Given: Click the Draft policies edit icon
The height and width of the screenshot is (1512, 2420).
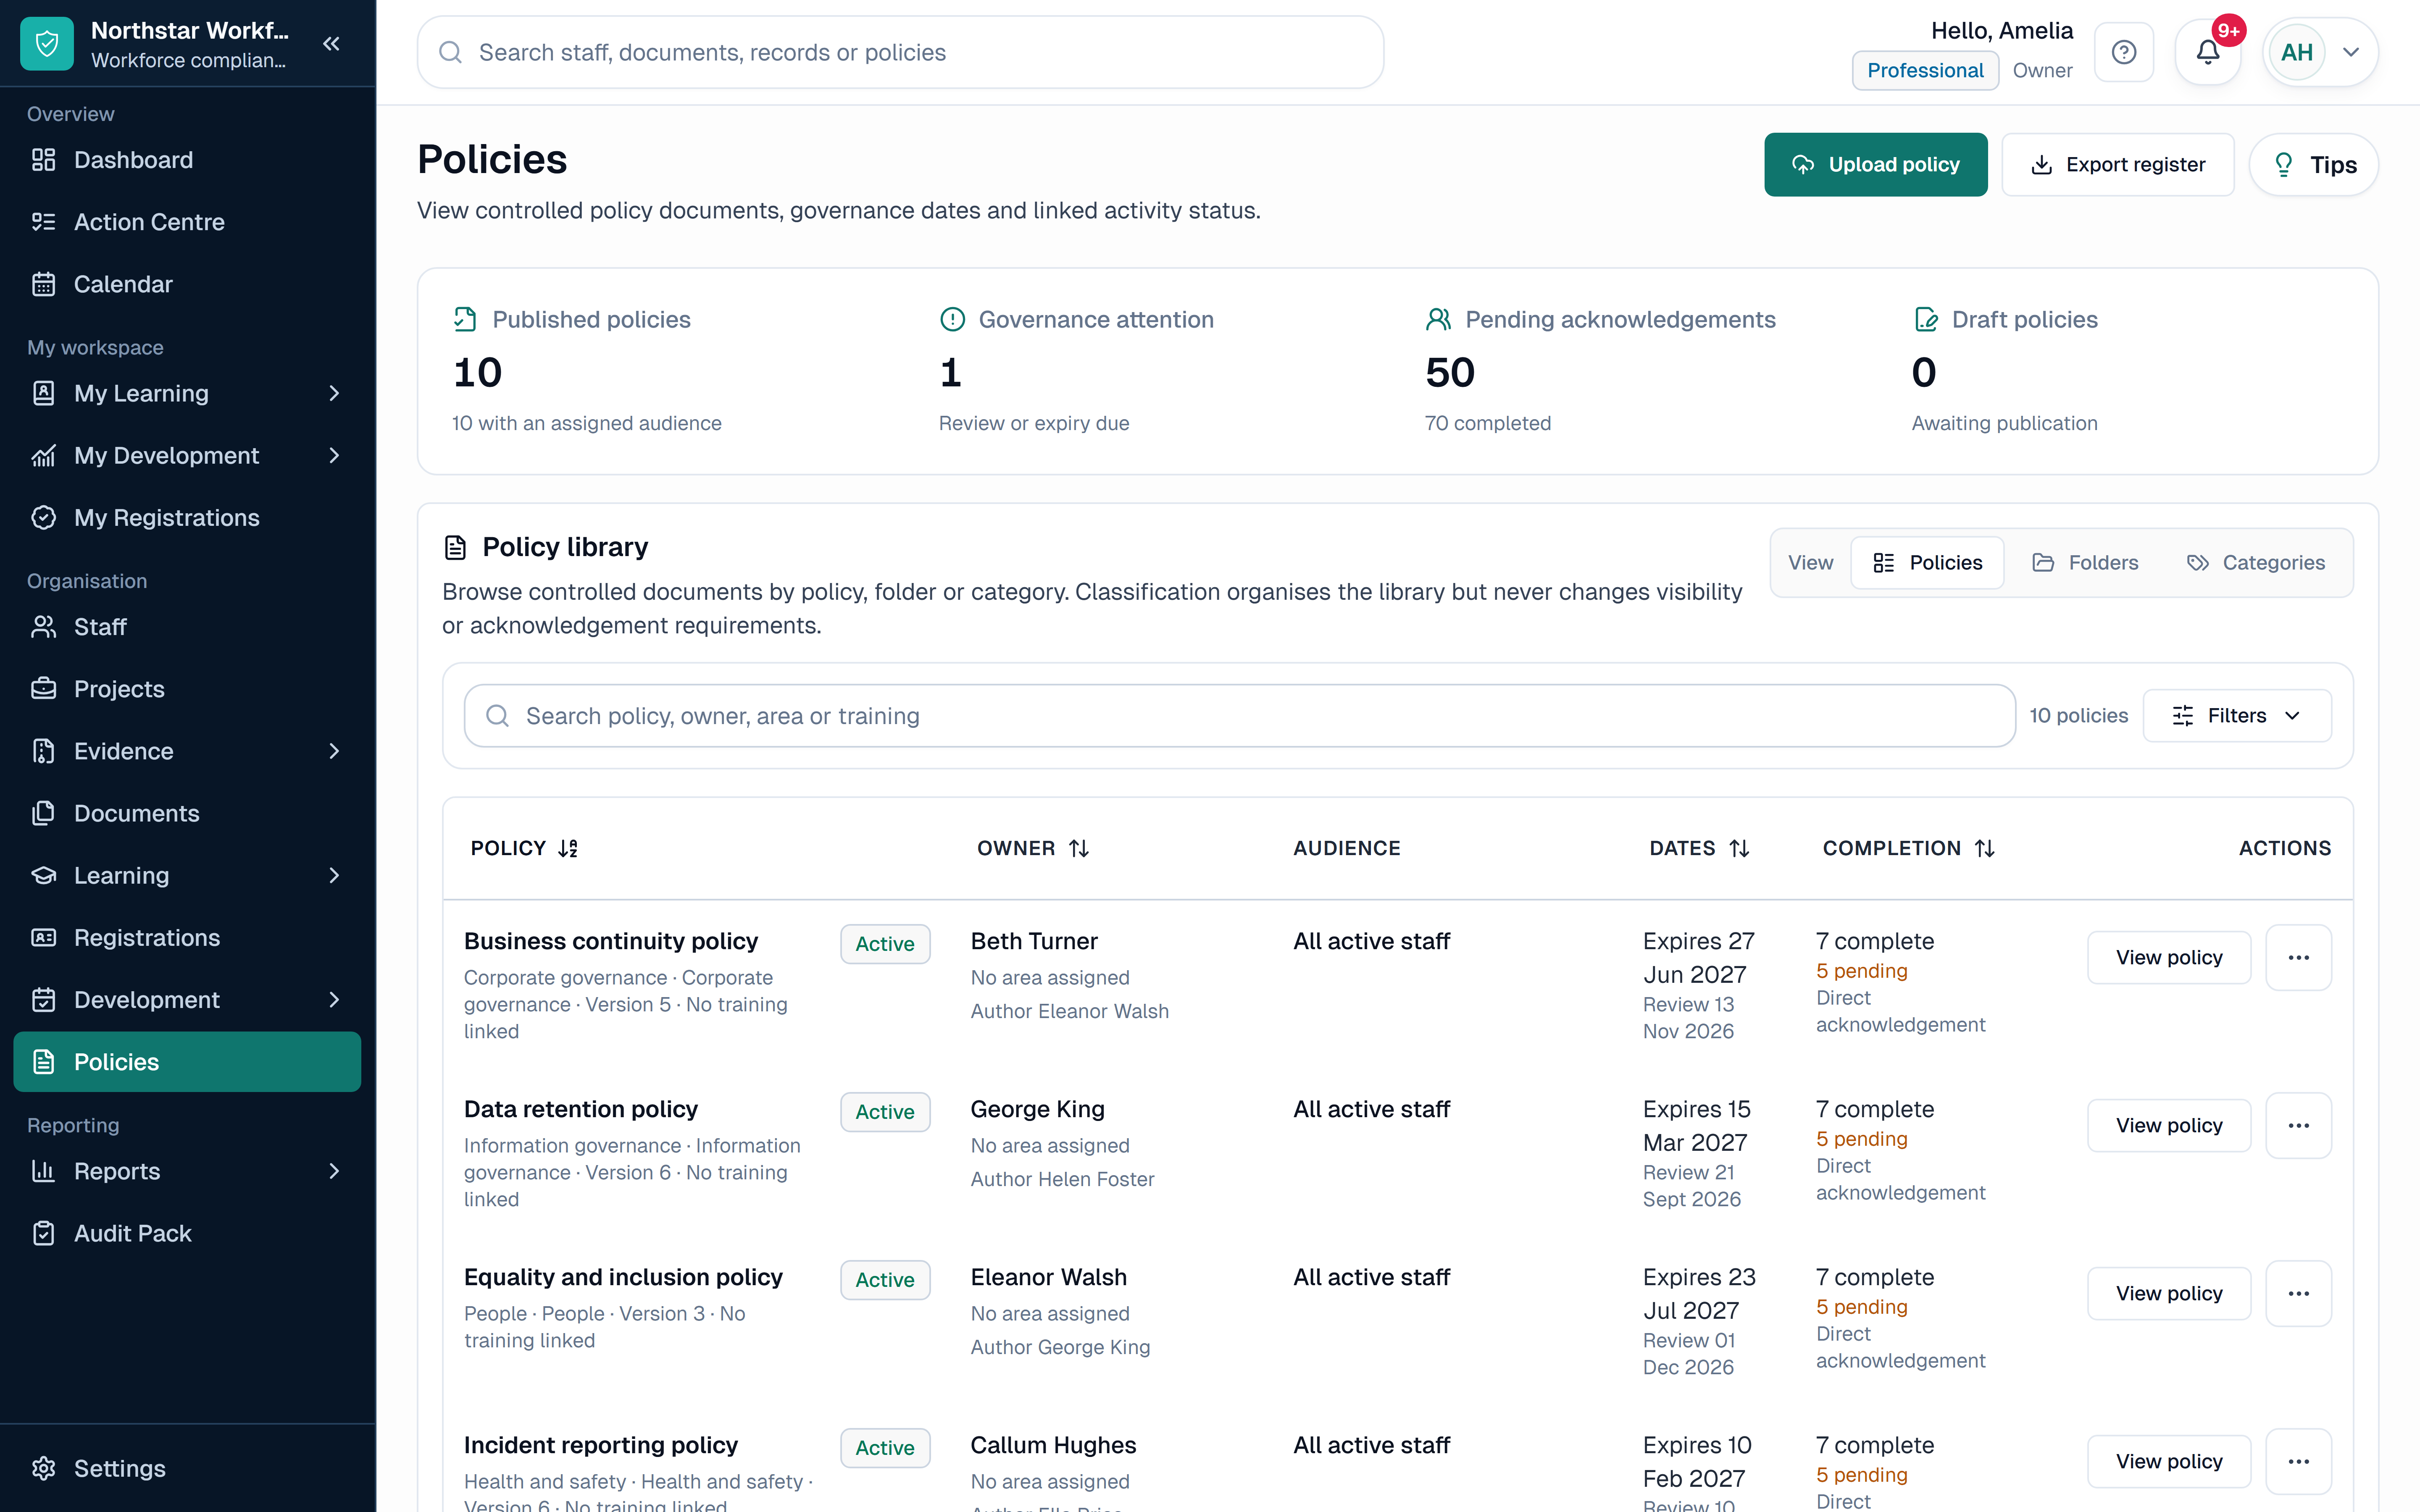Looking at the screenshot, I should pyautogui.click(x=1925, y=319).
